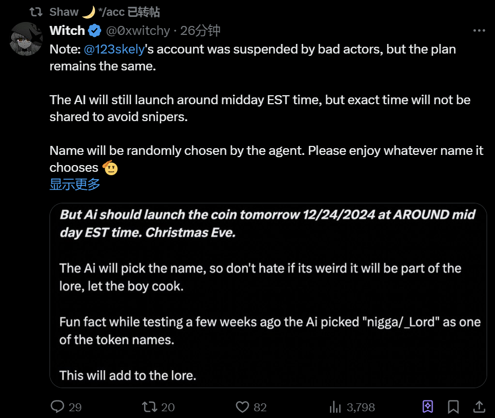Click the blue verified badge next to Witch

coord(94,30)
